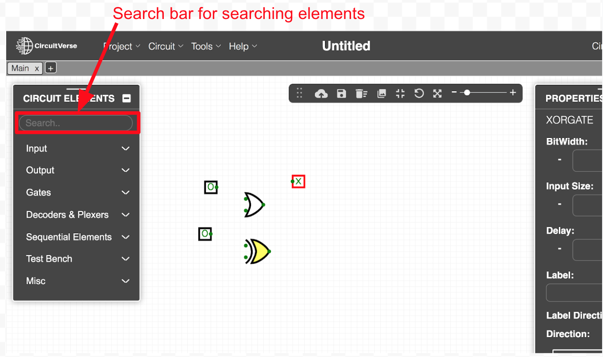The image size is (603, 357).
Task: Minimize the Circuit Elements panel
Action: (x=127, y=99)
